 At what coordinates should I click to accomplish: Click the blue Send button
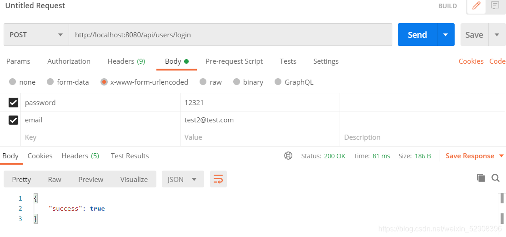tap(418, 35)
